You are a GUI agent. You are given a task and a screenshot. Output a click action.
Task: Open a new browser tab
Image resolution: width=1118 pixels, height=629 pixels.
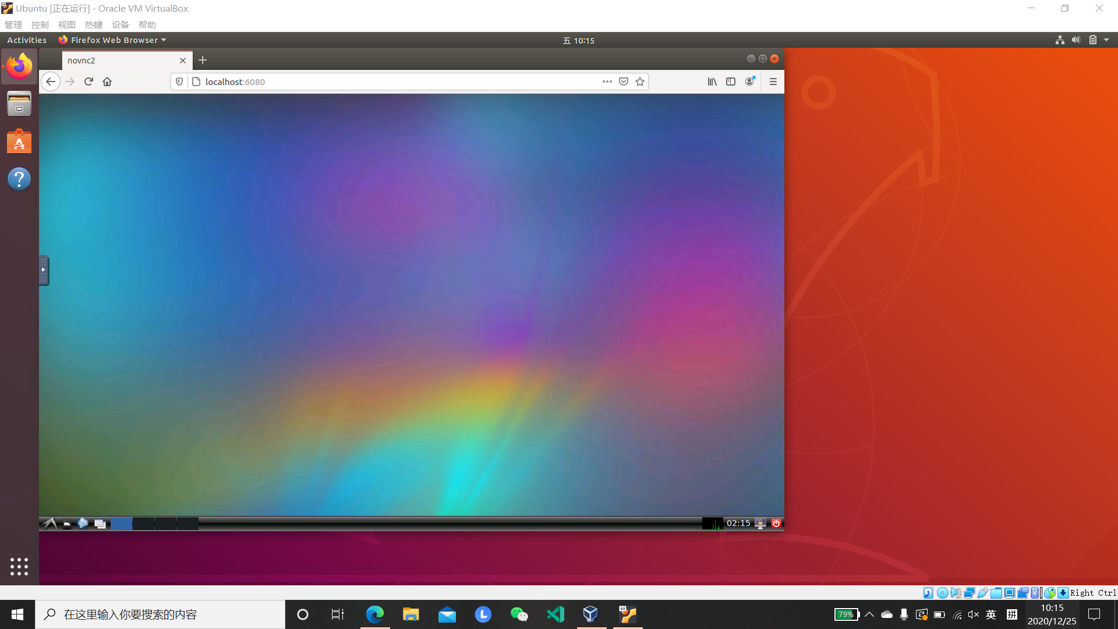click(203, 60)
